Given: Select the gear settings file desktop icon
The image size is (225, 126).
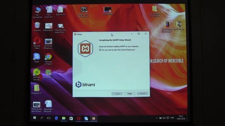Looking at the screenshot, I should click(x=60, y=11).
